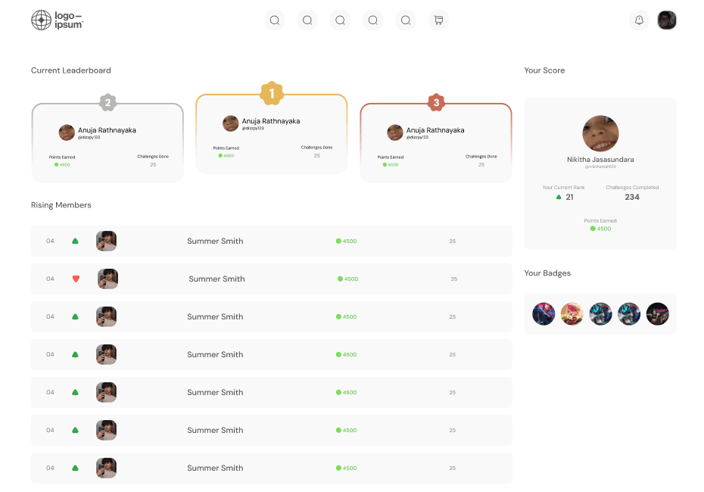
Task: Click 4500 points in the red heart row
Action: [x=348, y=279]
